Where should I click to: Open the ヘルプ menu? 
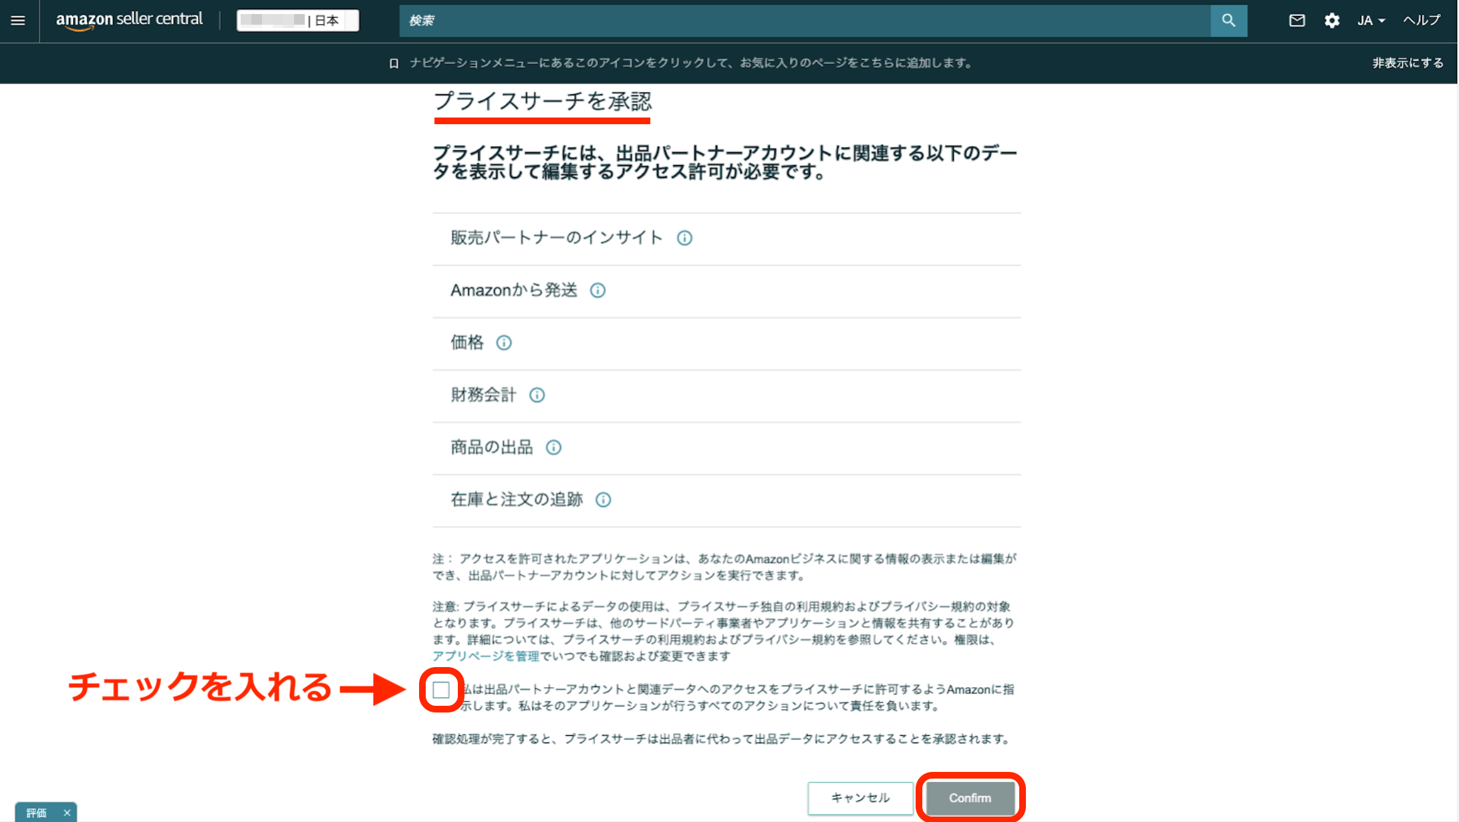(x=1421, y=21)
